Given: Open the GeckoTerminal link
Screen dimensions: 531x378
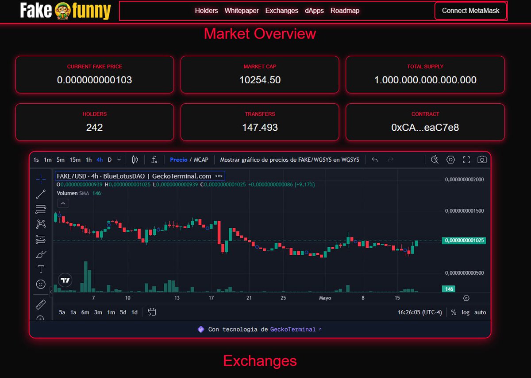Looking at the screenshot, I should click(x=296, y=330).
